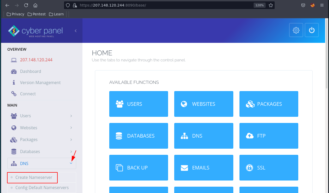
Task: Reload the current page
Action: point(26,5)
